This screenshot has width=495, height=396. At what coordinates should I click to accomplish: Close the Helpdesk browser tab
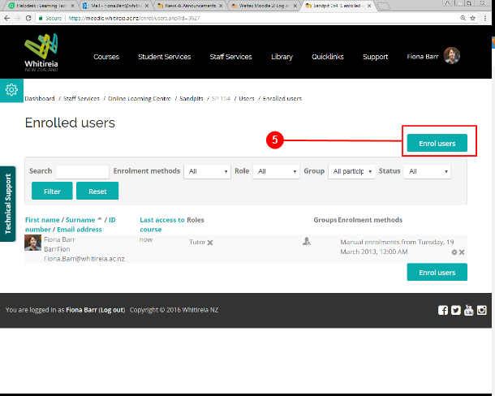72,6
